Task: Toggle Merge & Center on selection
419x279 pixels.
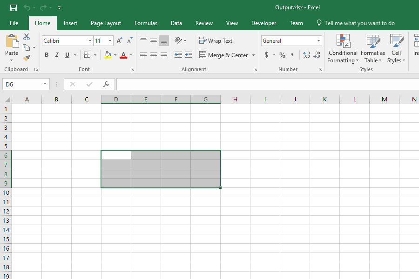Action: [x=224, y=55]
